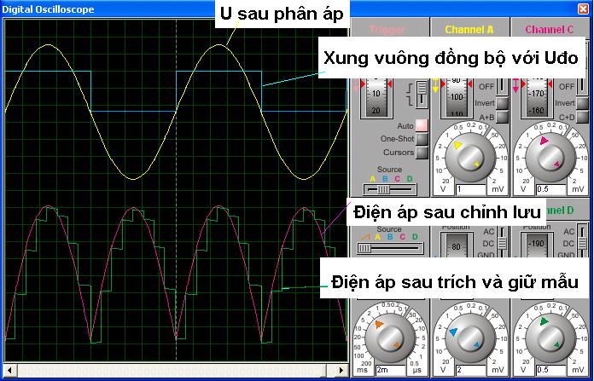The width and height of the screenshot is (594, 381).
Task: Enable the C+D sum button
Action: click(x=582, y=117)
